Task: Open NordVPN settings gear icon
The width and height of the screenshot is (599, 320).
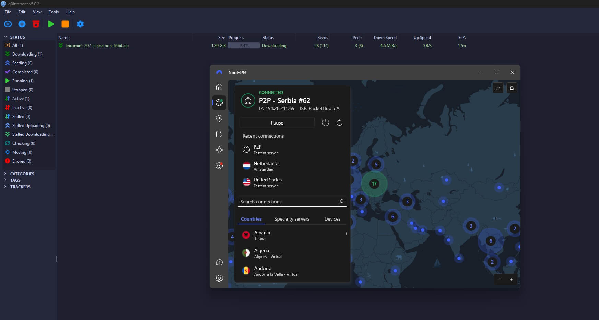Action: [x=219, y=278]
